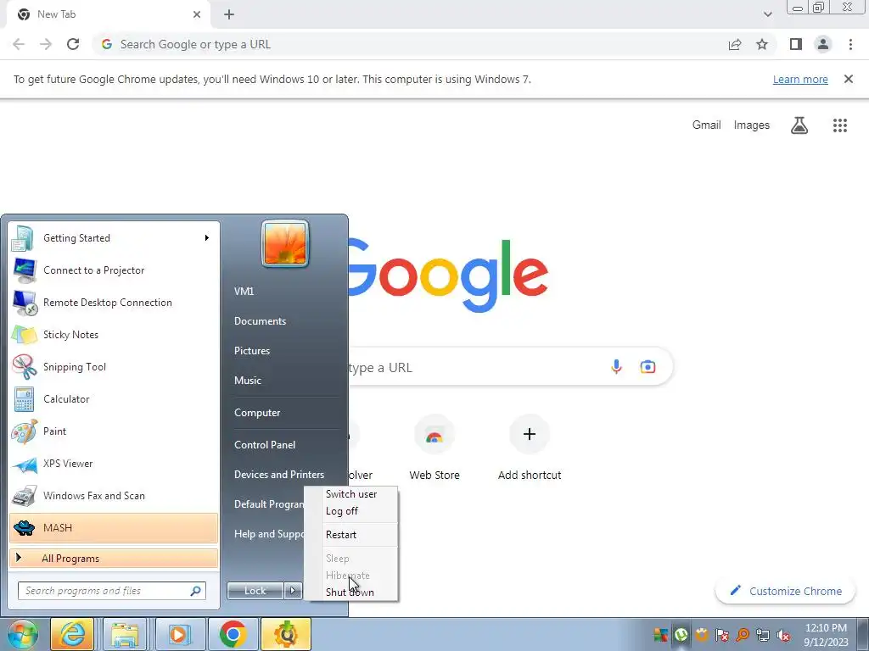Open Windows Explorer folder on taskbar
869x651 pixels.
point(124,634)
